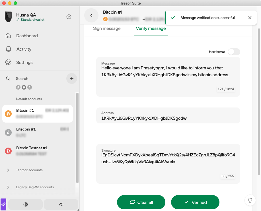Open the Activity bell icon
Image resolution: width=261 pixels, height=211 pixels.
pyautogui.click(x=9, y=49)
